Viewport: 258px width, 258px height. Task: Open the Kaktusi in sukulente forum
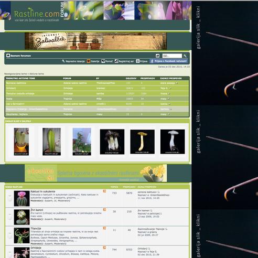click(43, 191)
